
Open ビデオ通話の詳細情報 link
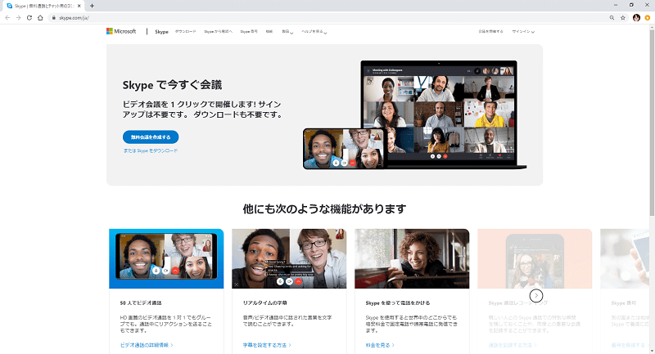pos(147,345)
